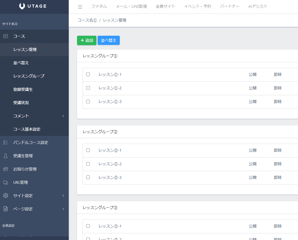The image size is (298, 240).
Task: Click the green 追加 button
Action: [x=87, y=40]
